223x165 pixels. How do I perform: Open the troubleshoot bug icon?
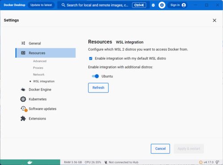click(x=153, y=5)
